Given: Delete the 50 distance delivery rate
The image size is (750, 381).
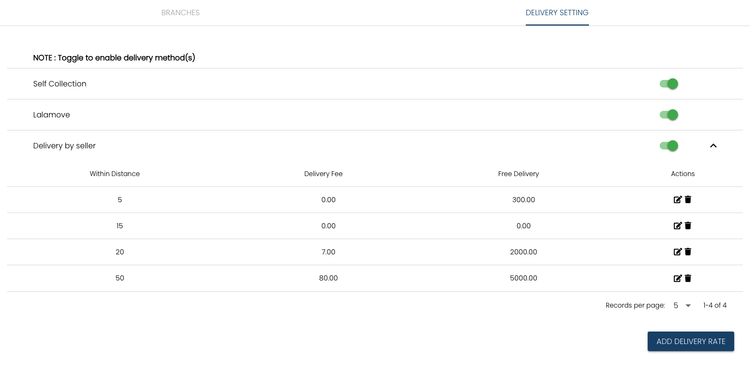Looking at the screenshot, I should 688,278.
